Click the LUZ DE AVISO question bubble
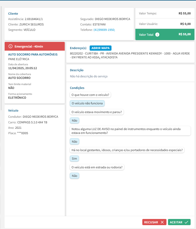Screen dimensions: 196x229 click(x=130, y=131)
